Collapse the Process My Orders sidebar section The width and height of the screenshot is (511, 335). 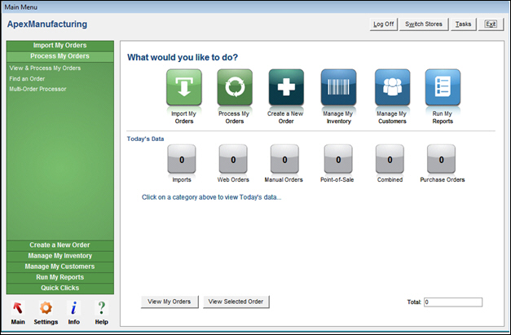tap(60, 56)
